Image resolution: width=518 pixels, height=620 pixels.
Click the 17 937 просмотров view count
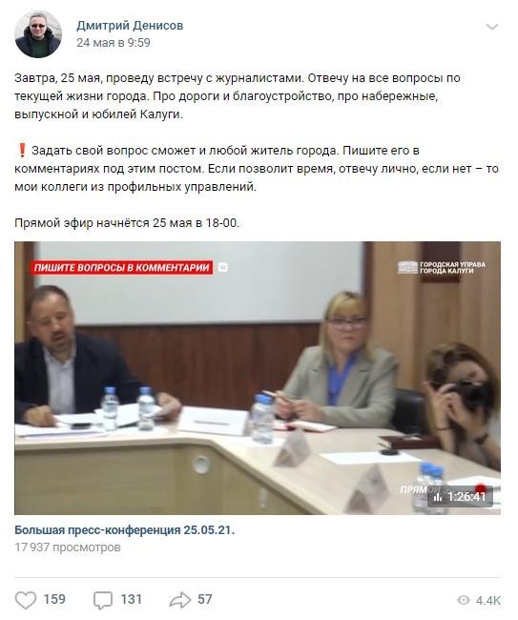[68, 548]
